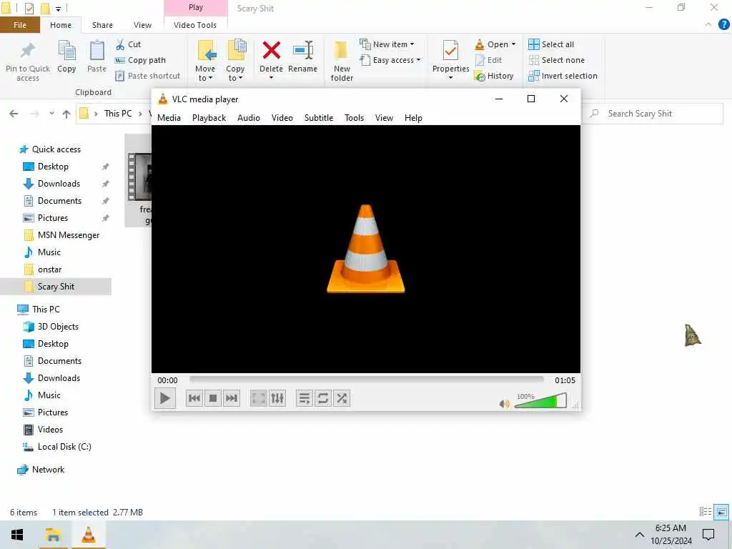
Task: Go back in Explorer navigation
Action: pos(14,114)
